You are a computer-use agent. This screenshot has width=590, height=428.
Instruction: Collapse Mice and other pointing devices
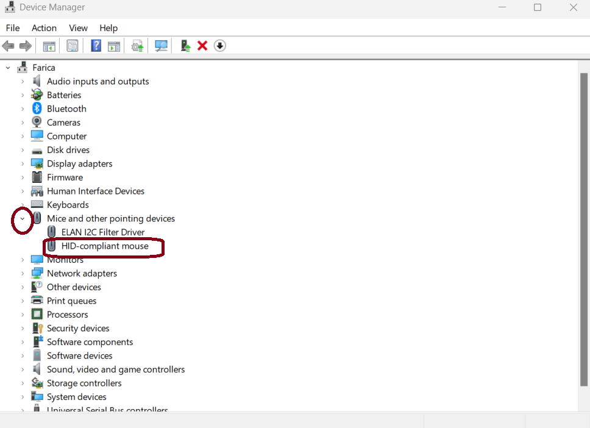coord(23,218)
